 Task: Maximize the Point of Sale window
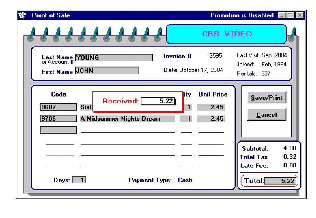tap(290, 15)
